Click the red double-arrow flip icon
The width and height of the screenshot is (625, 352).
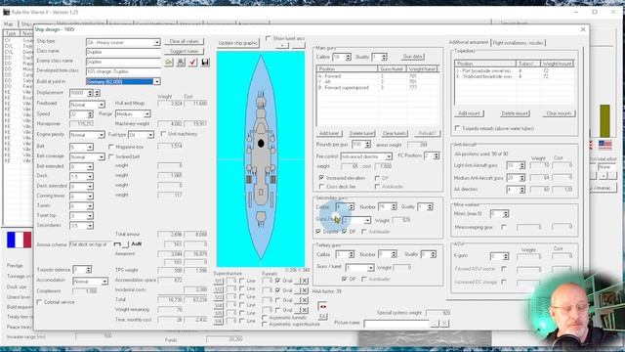tap(323, 306)
